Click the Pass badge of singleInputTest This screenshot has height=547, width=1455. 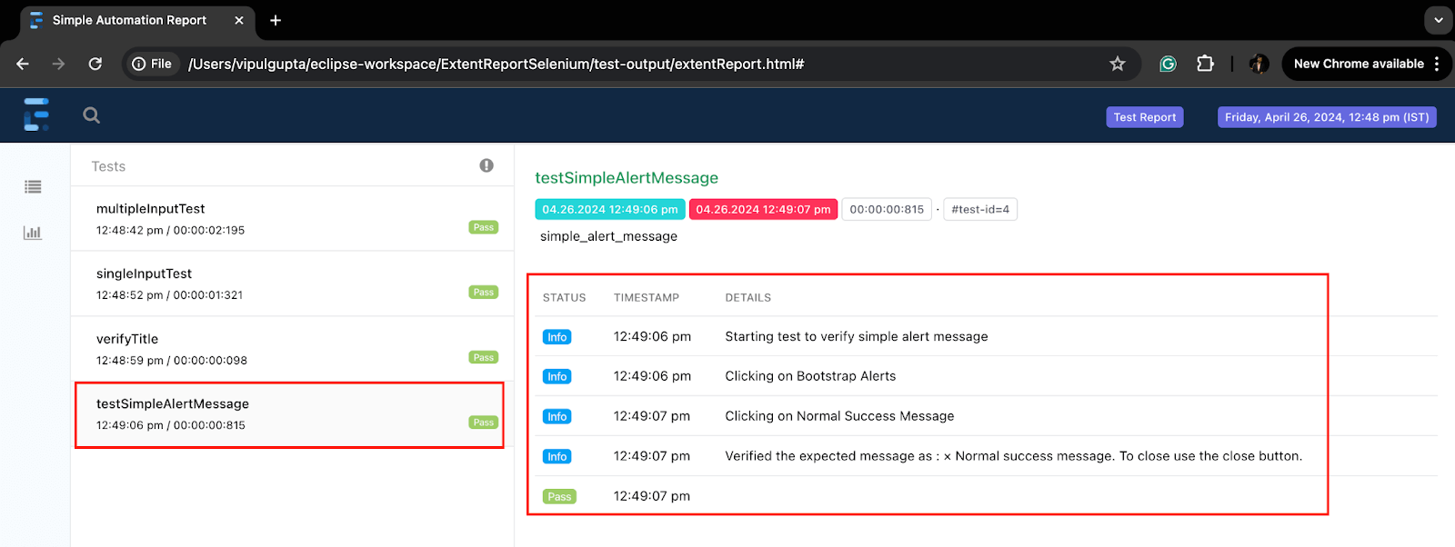(484, 292)
